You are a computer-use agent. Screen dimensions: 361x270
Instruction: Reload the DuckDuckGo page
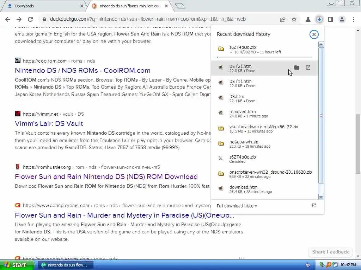[30, 19]
